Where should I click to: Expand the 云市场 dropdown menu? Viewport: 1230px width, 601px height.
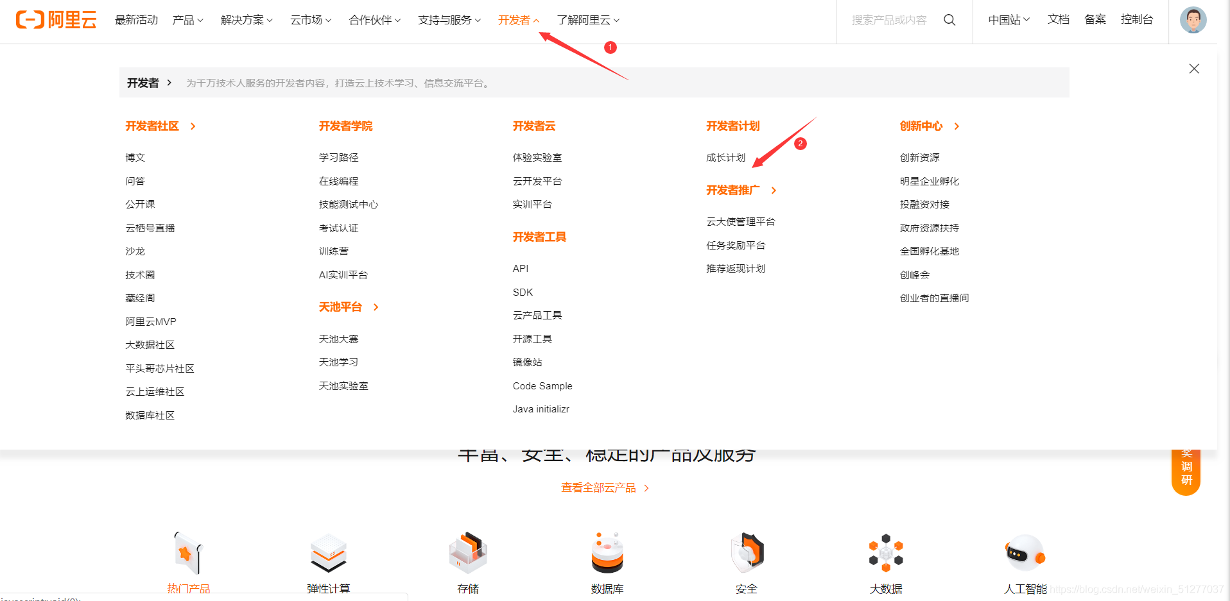pos(311,20)
